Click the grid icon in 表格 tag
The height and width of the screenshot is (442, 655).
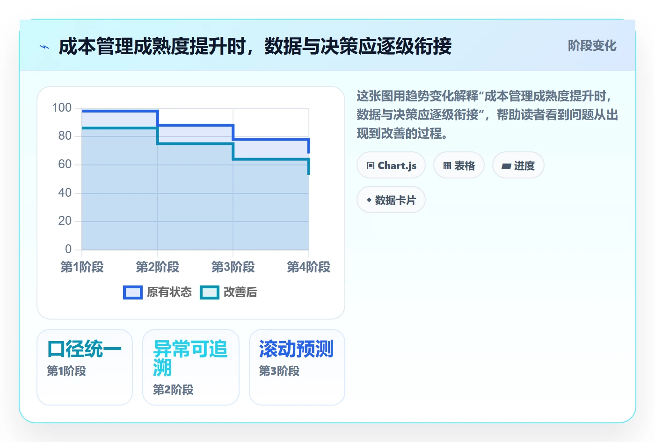coord(447,166)
